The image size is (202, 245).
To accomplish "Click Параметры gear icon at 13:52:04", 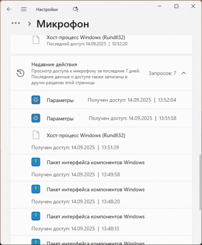I will tap(36, 100).
